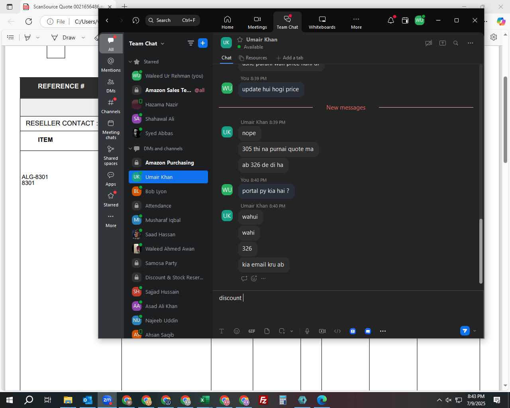Open DMs in sidebar
Image resolution: width=510 pixels, height=408 pixels.
click(111, 85)
